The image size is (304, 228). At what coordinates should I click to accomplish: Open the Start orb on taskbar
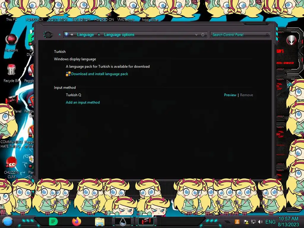7,222
